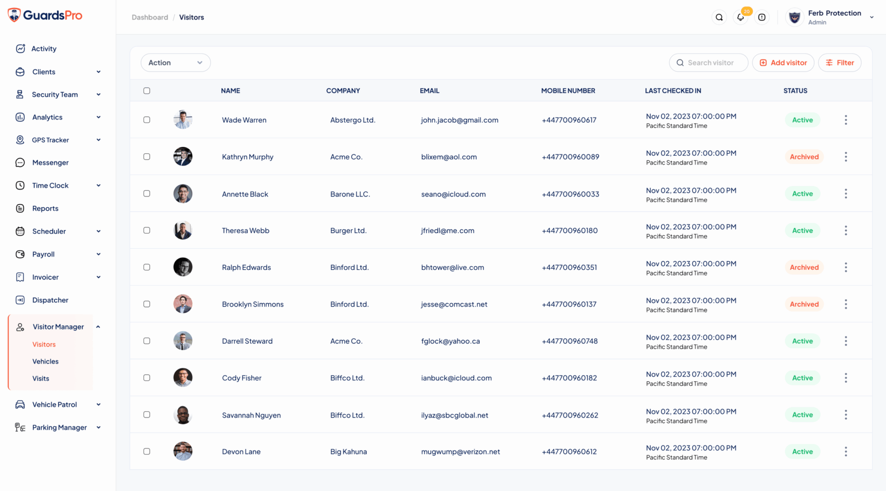Check the box for Kathryn Murphy
886x491 pixels.
point(147,156)
